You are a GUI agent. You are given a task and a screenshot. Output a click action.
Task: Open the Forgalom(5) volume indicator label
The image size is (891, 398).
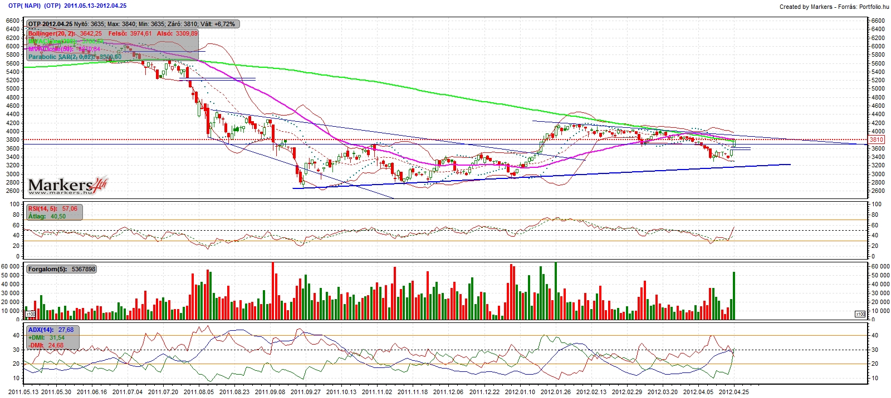coord(62,269)
